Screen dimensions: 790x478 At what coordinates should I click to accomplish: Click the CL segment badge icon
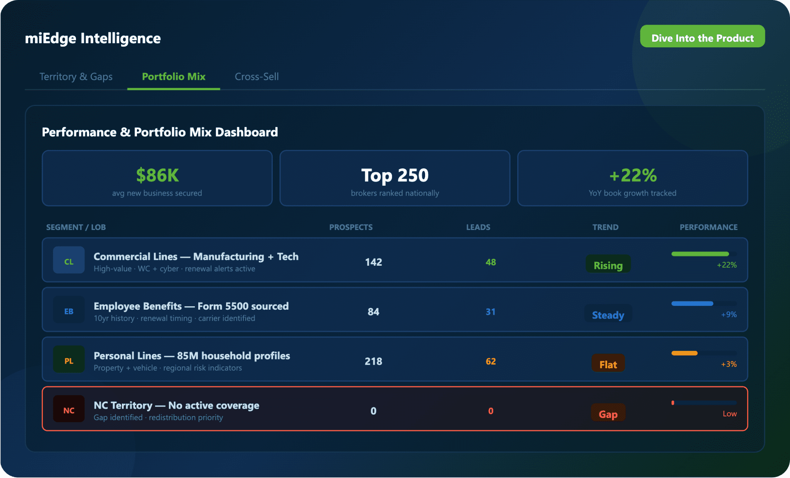click(69, 260)
